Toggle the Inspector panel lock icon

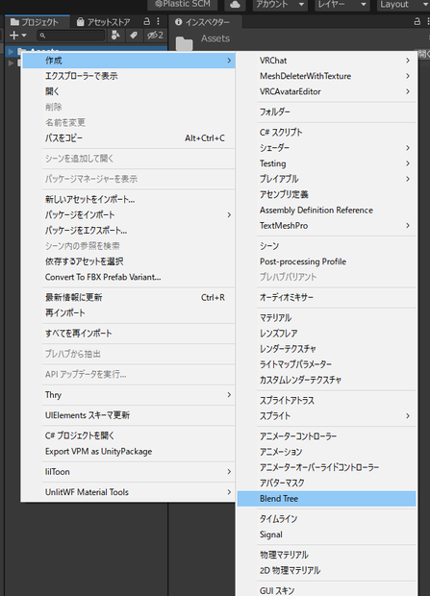point(417,22)
